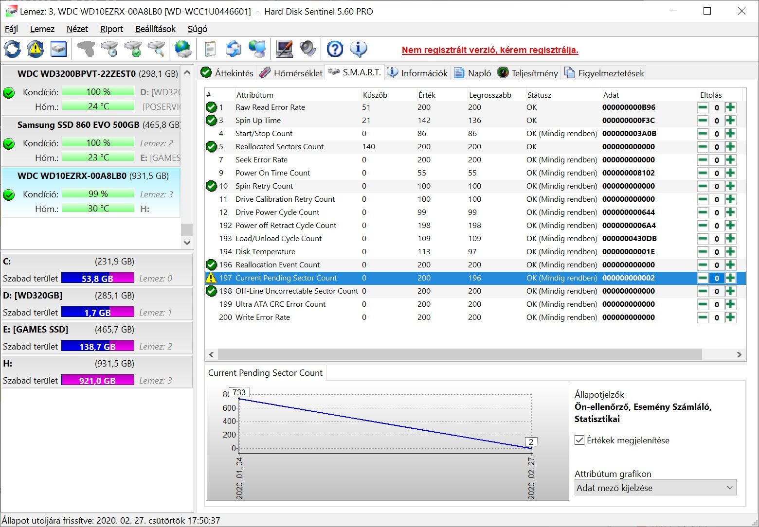Open the Súgó menu
Image resolution: width=759 pixels, height=527 pixels.
[198, 29]
